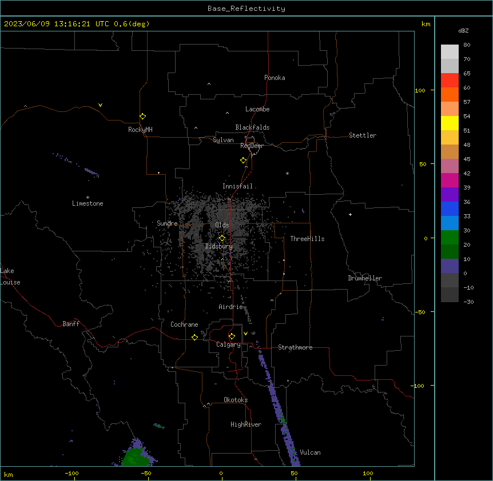Image resolution: width=493 pixels, height=481 pixels.
Task: Click the yellow marker south of RedDeer
Action: pyautogui.click(x=244, y=161)
